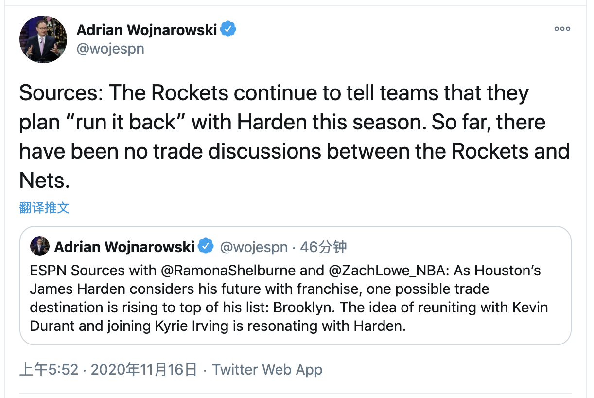The image size is (594, 398).
Task: Click the verified badge beside the top author name
Action: pyautogui.click(x=228, y=30)
